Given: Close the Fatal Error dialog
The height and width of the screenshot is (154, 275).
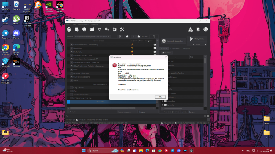Looking at the screenshot, I should [166, 57].
